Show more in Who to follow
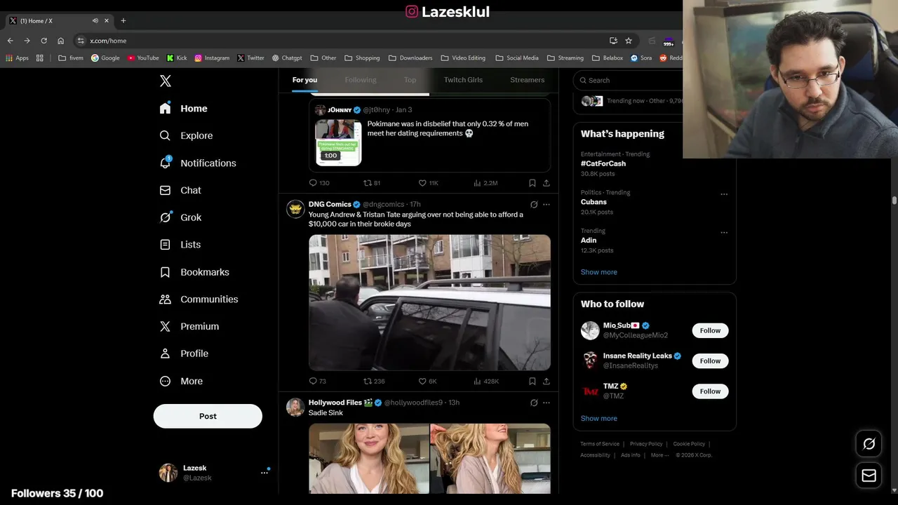 (598, 419)
